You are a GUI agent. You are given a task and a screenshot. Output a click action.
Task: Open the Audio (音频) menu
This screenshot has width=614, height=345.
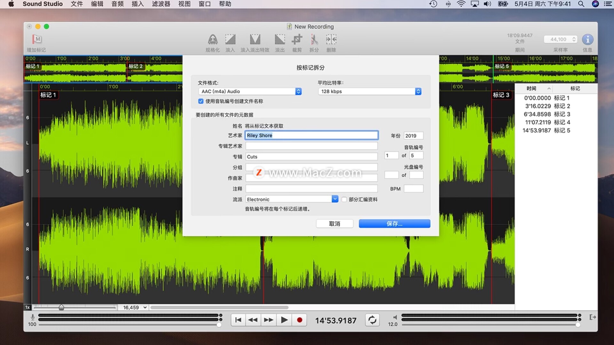117,4
